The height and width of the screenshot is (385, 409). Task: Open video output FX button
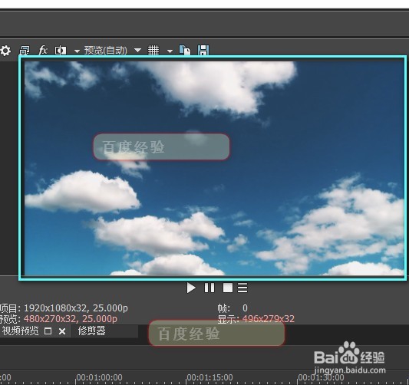(x=43, y=50)
